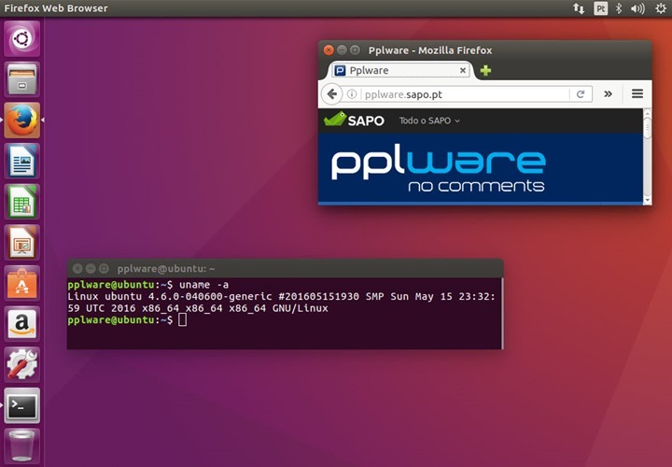Expand the Todo o SAPO dropdown
The image size is (672, 467).
pyautogui.click(x=429, y=120)
